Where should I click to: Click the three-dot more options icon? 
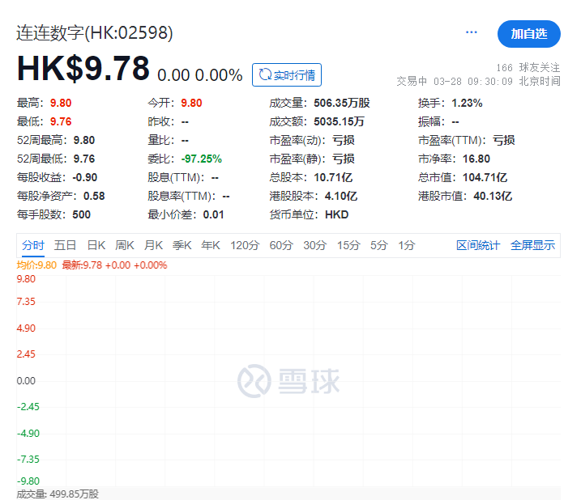click(x=472, y=32)
